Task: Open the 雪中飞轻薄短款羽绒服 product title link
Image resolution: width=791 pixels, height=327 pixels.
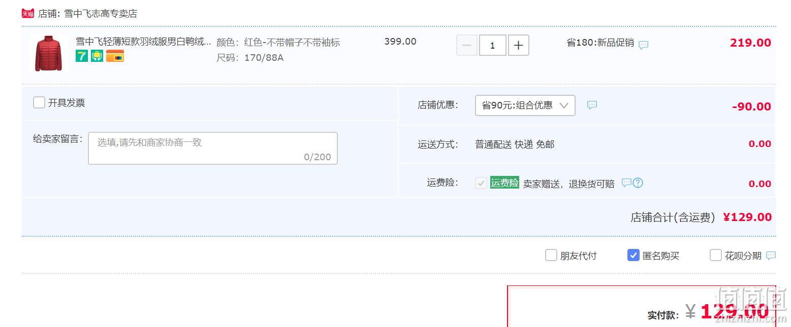Action: 144,42
